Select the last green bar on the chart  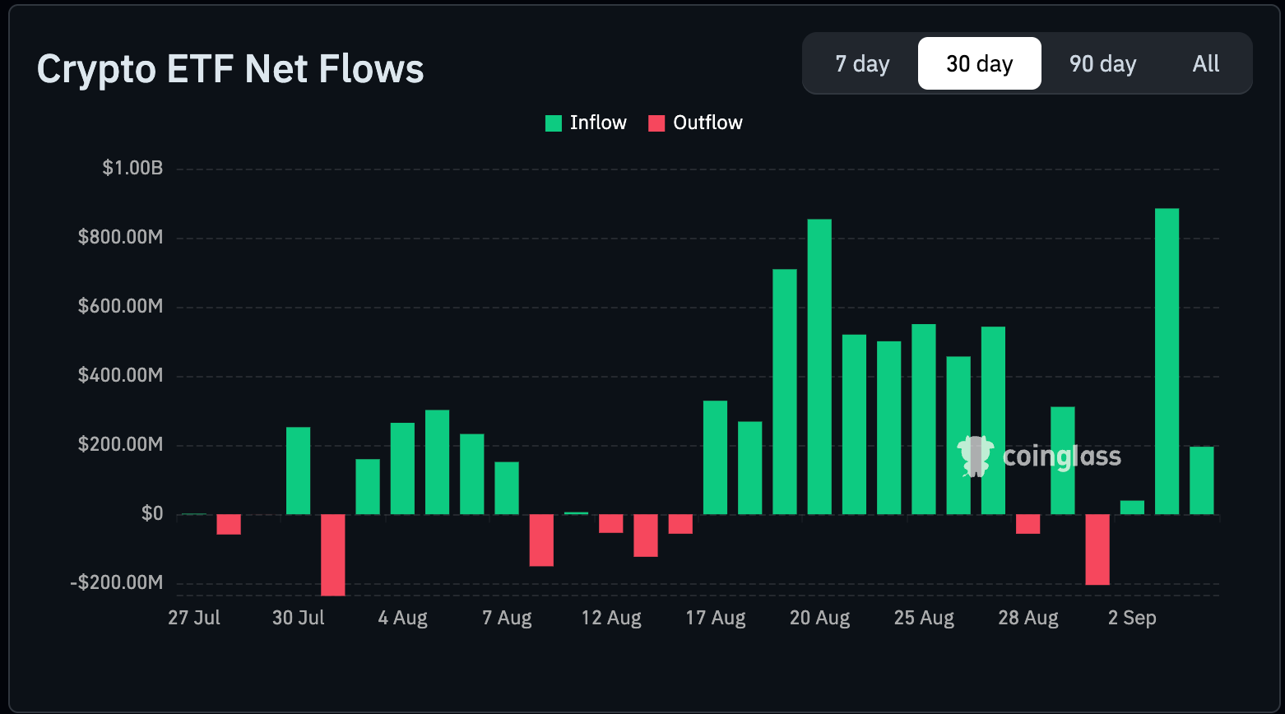click(x=1201, y=480)
